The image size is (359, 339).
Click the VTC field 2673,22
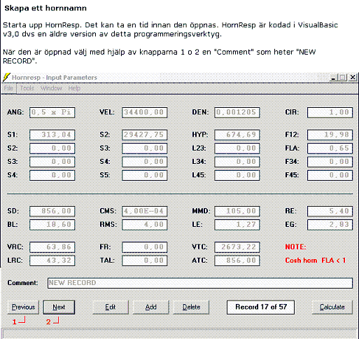[x=237, y=247]
